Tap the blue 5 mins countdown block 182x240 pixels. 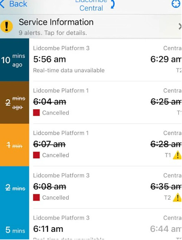[x=15, y=224]
